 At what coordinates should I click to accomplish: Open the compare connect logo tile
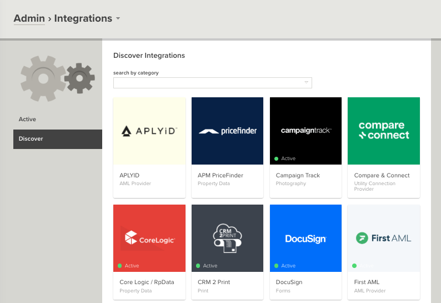[x=384, y=131]
